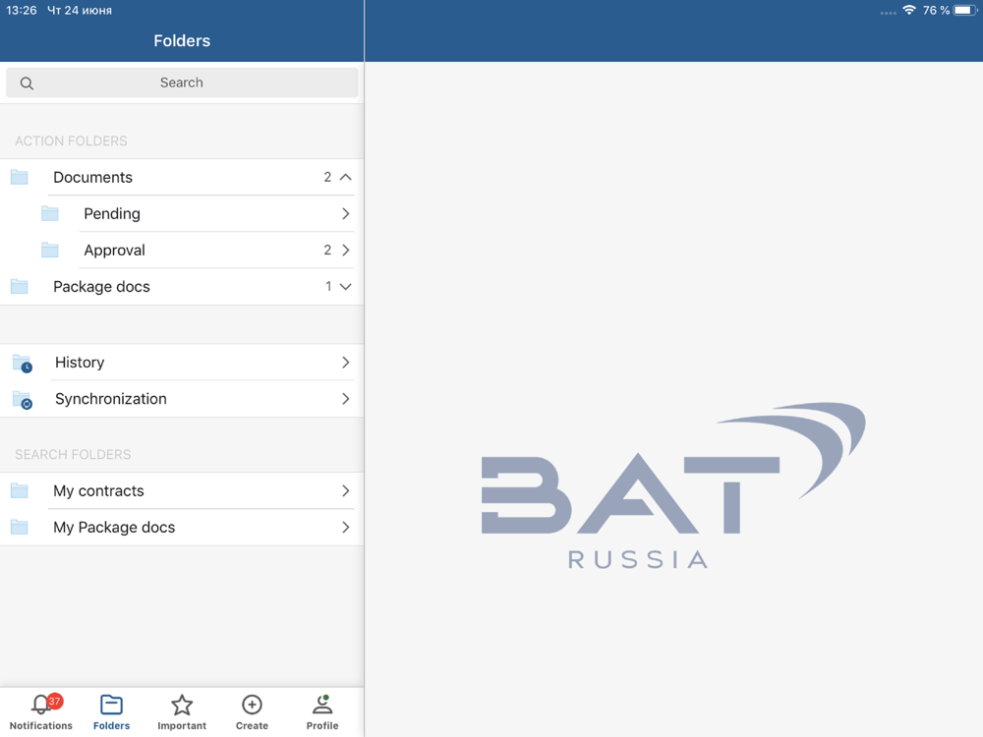This screenshot has width=983, height=737.
Task: Click the folder icon beside My Package docs
Action: [x=20, y=527]
